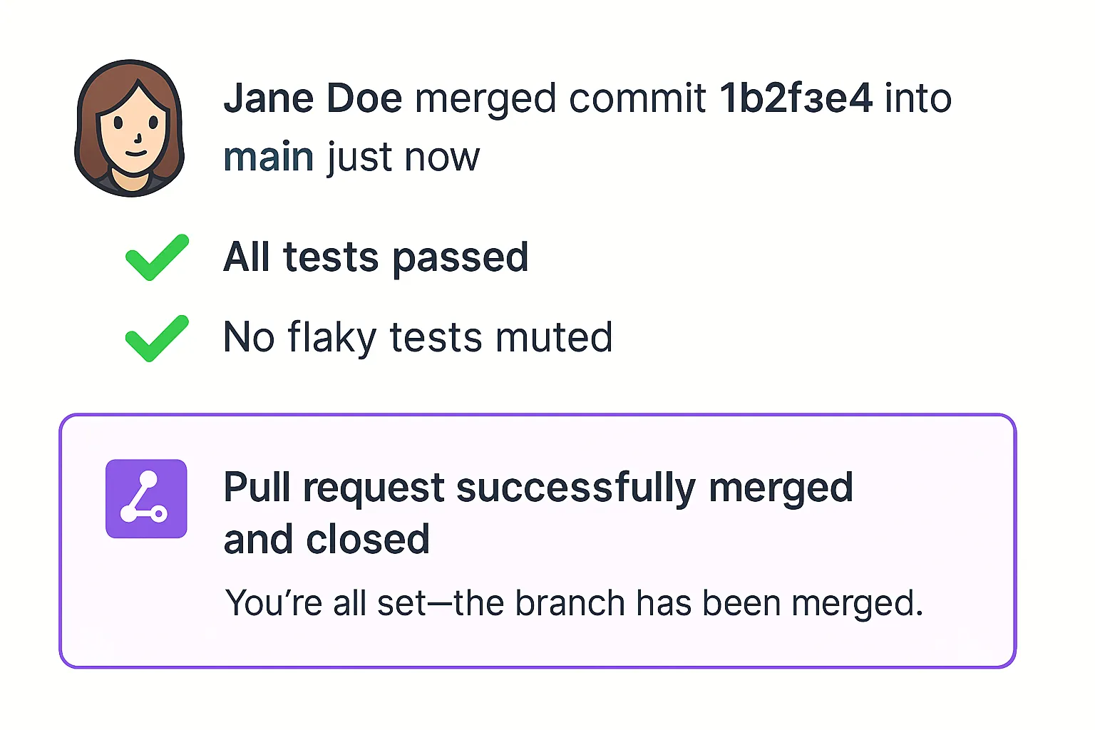
Task: Click Jane Doe's avatar picture
Action: pyautogui.click(x=130, y=128)
